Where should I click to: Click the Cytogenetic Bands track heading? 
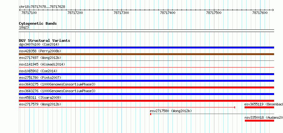click(38, 23)
